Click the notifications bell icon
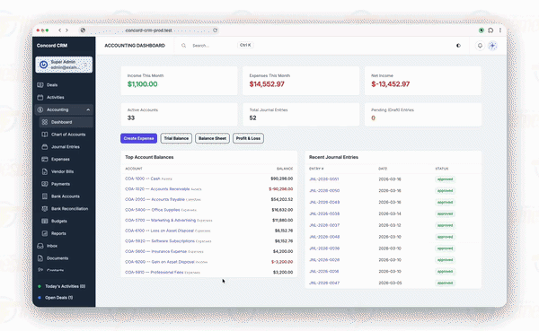 480,46
